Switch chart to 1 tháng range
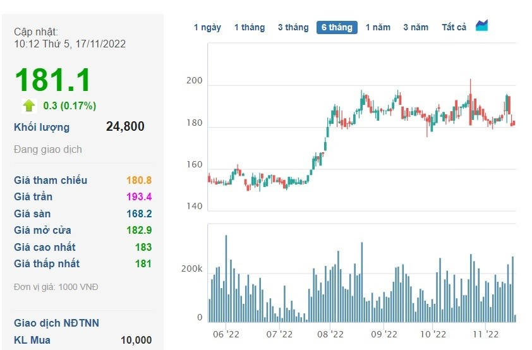This screenshot has height=350, width=532. pyautogui.click(x=249, y=27)
